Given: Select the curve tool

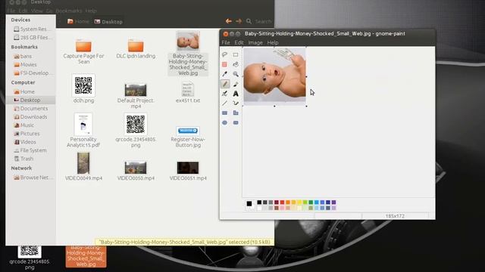Looking at the screenshot, I should 236,104.
